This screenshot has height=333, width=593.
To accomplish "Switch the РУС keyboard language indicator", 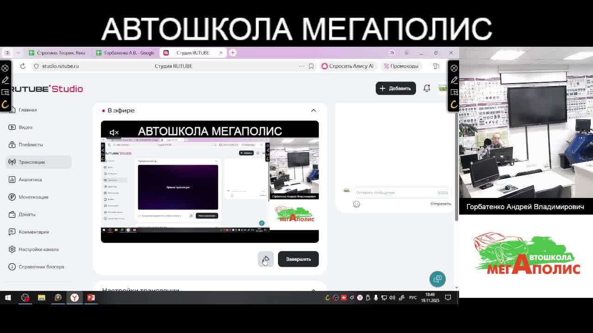I will (x=413, y=297).
